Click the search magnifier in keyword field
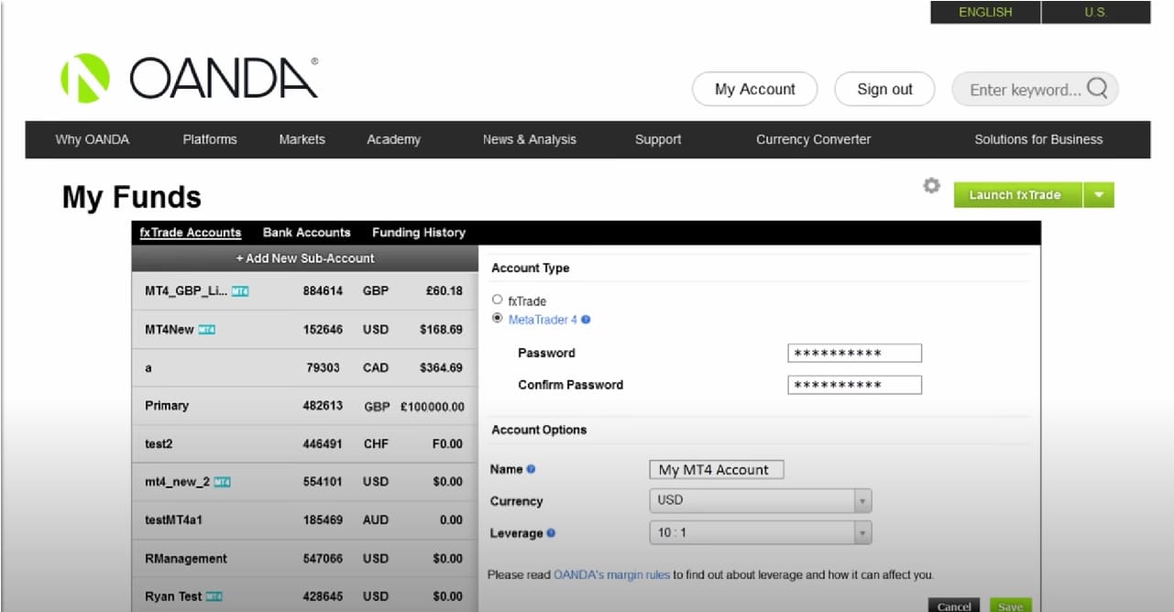 (x=1098, y=88)
